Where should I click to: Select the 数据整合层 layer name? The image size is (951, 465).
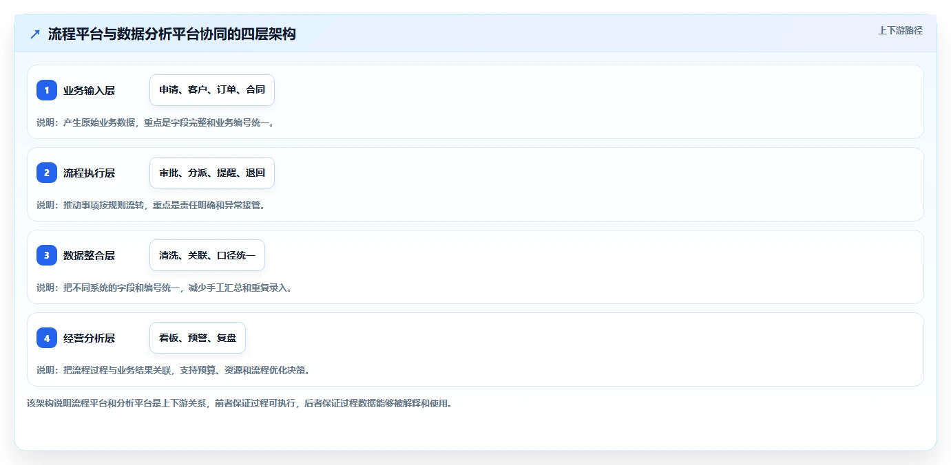click(x=89, y=255)
